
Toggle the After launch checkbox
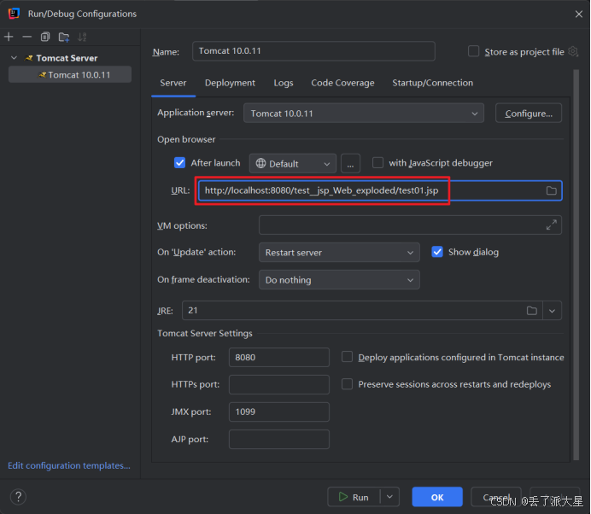point(180,163)
